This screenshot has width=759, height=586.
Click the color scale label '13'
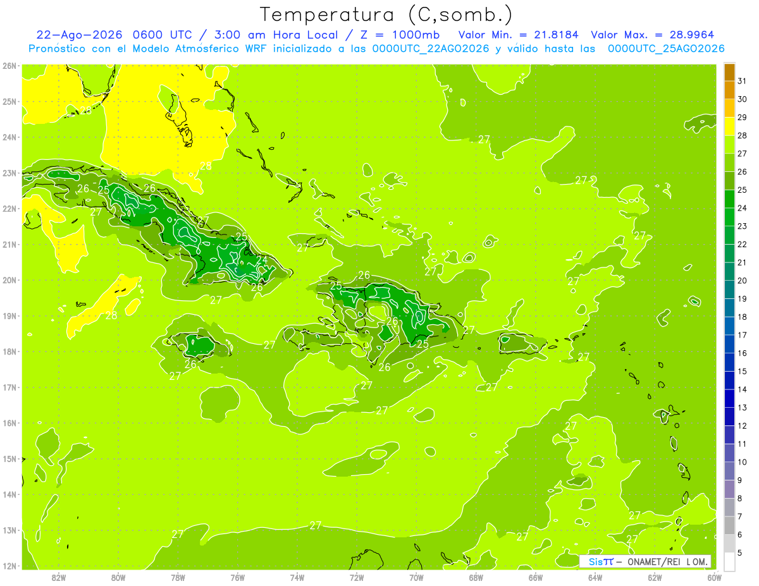(742, 408)
